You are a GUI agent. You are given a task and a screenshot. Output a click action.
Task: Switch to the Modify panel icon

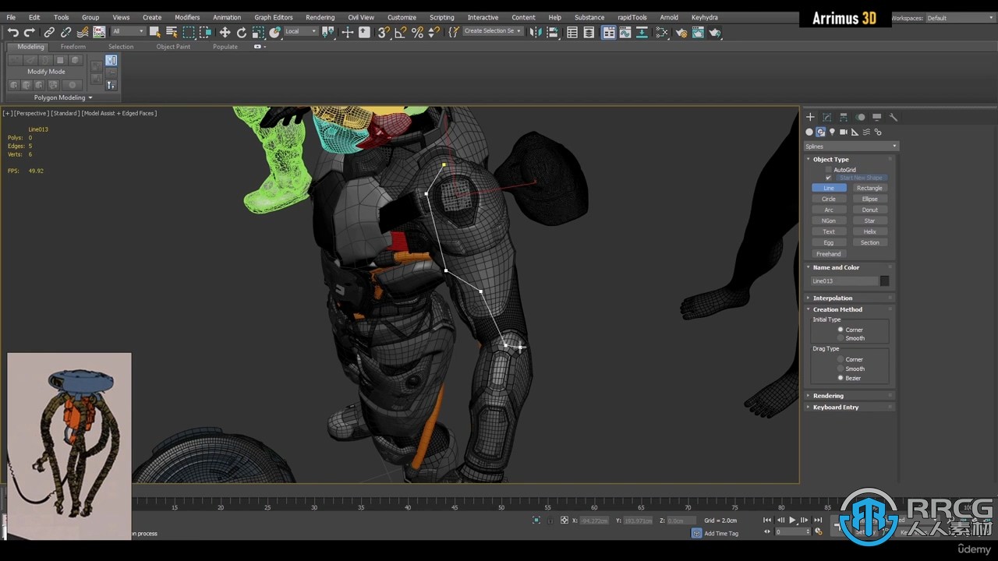tap(826, 117)
